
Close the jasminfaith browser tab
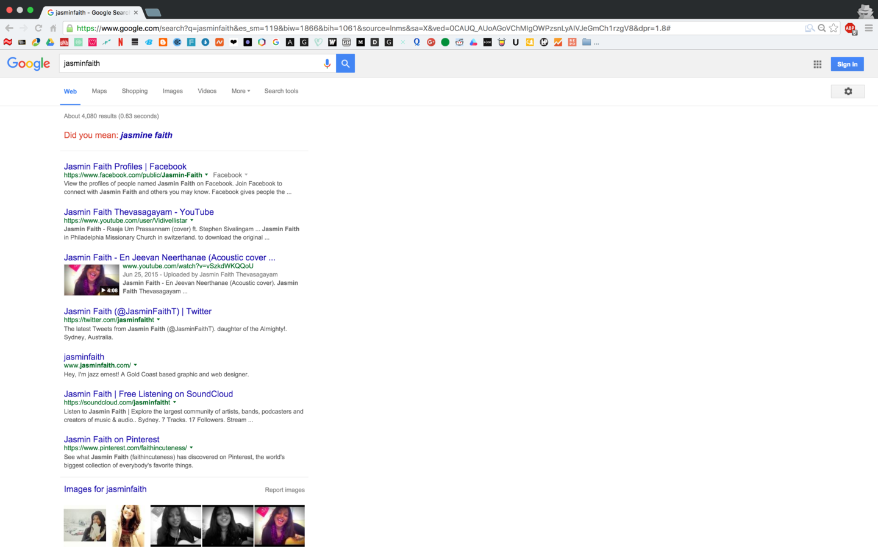135,12
